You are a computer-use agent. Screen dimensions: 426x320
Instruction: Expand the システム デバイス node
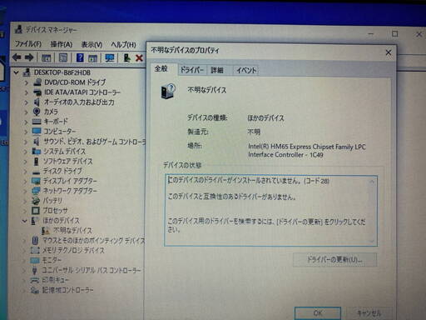(26, 152)
